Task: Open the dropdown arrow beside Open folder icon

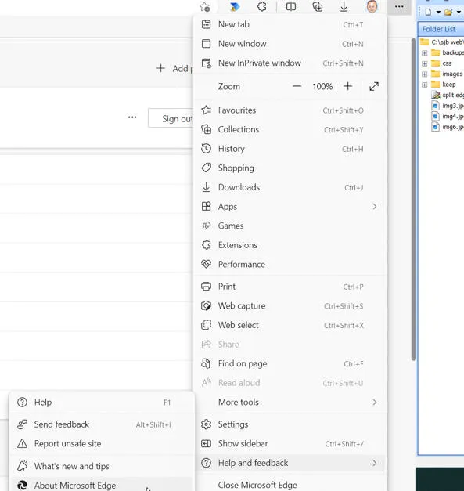Action: [x=459, y=13]
